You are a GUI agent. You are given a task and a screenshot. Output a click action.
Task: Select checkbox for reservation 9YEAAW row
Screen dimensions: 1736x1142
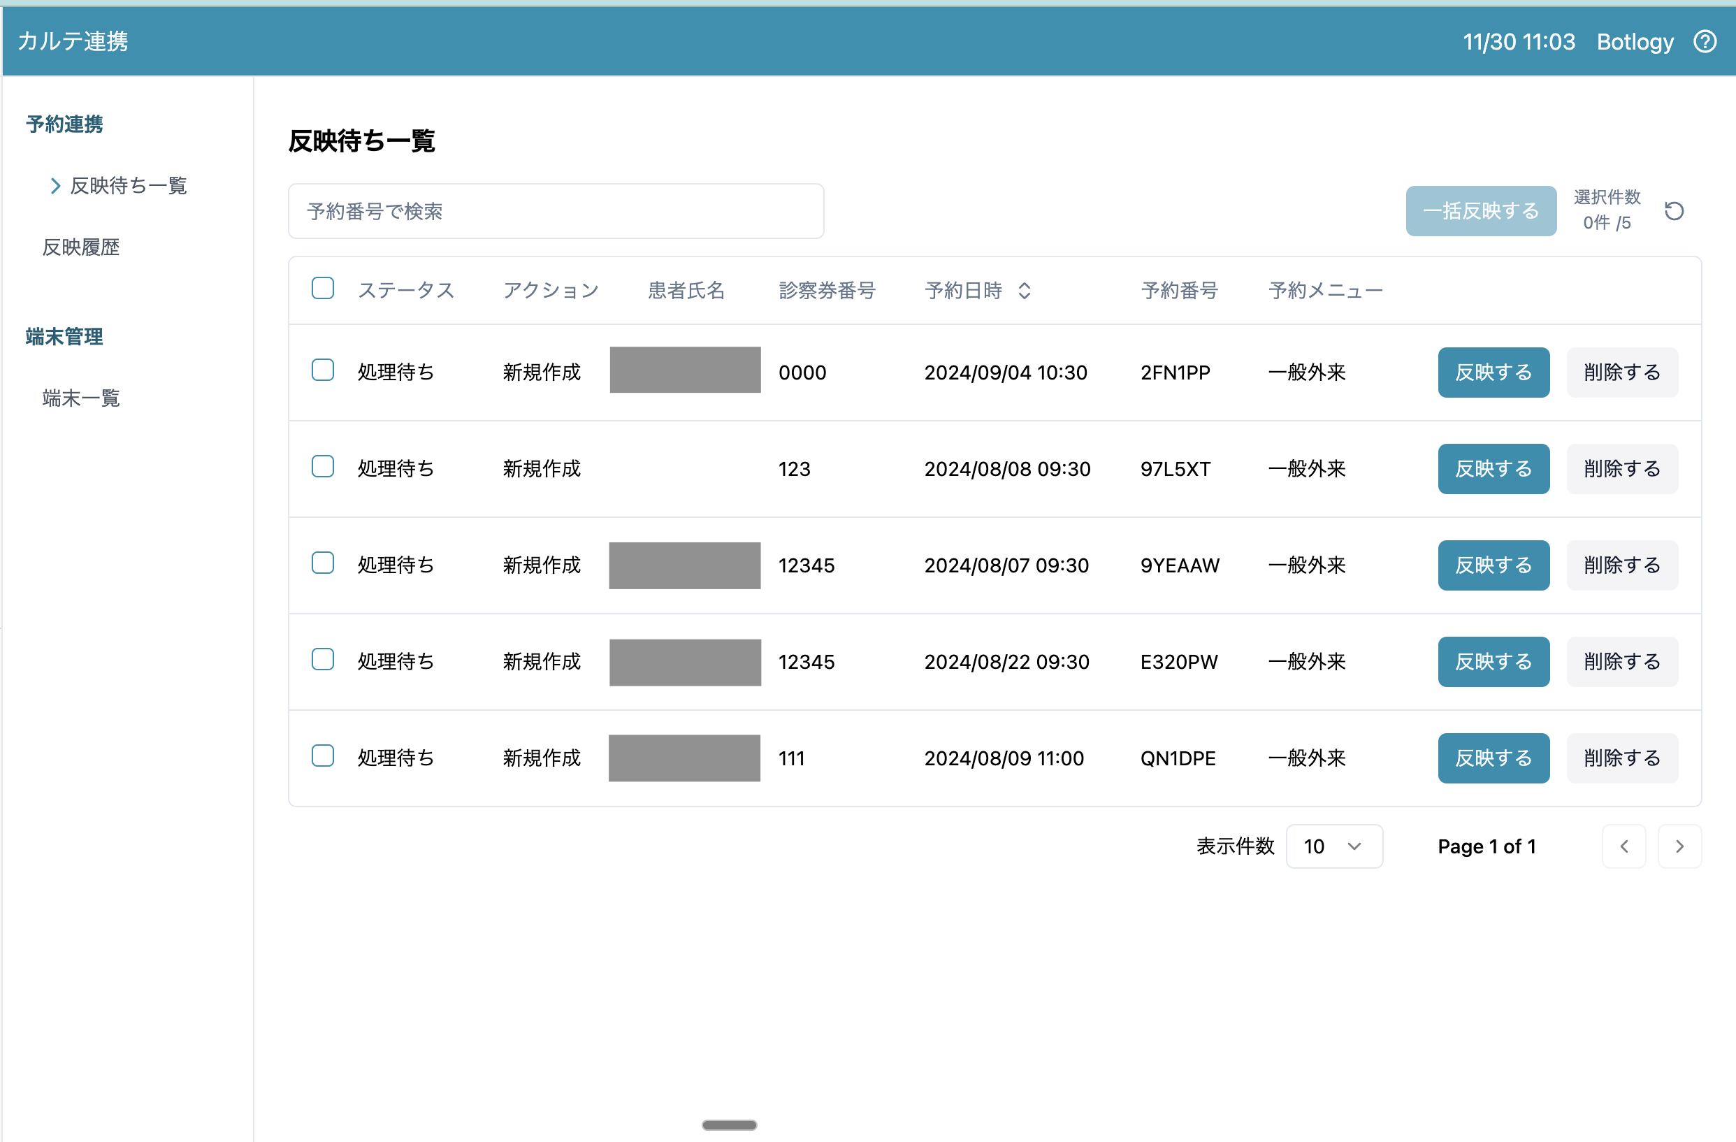322,563
